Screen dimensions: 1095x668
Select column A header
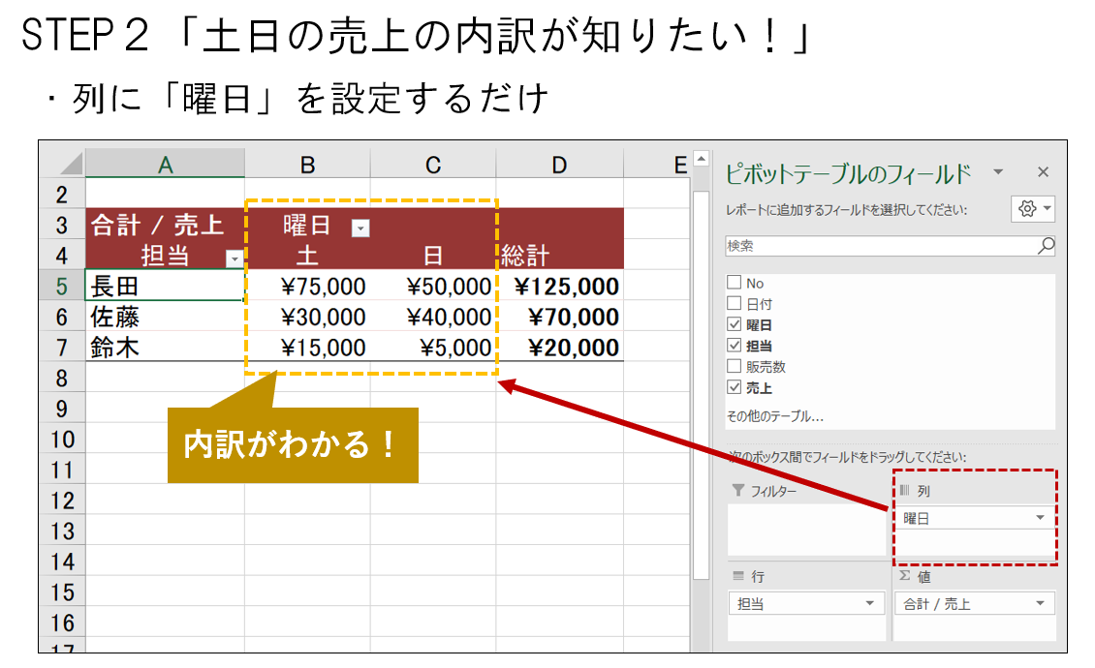tap(165, 165)
